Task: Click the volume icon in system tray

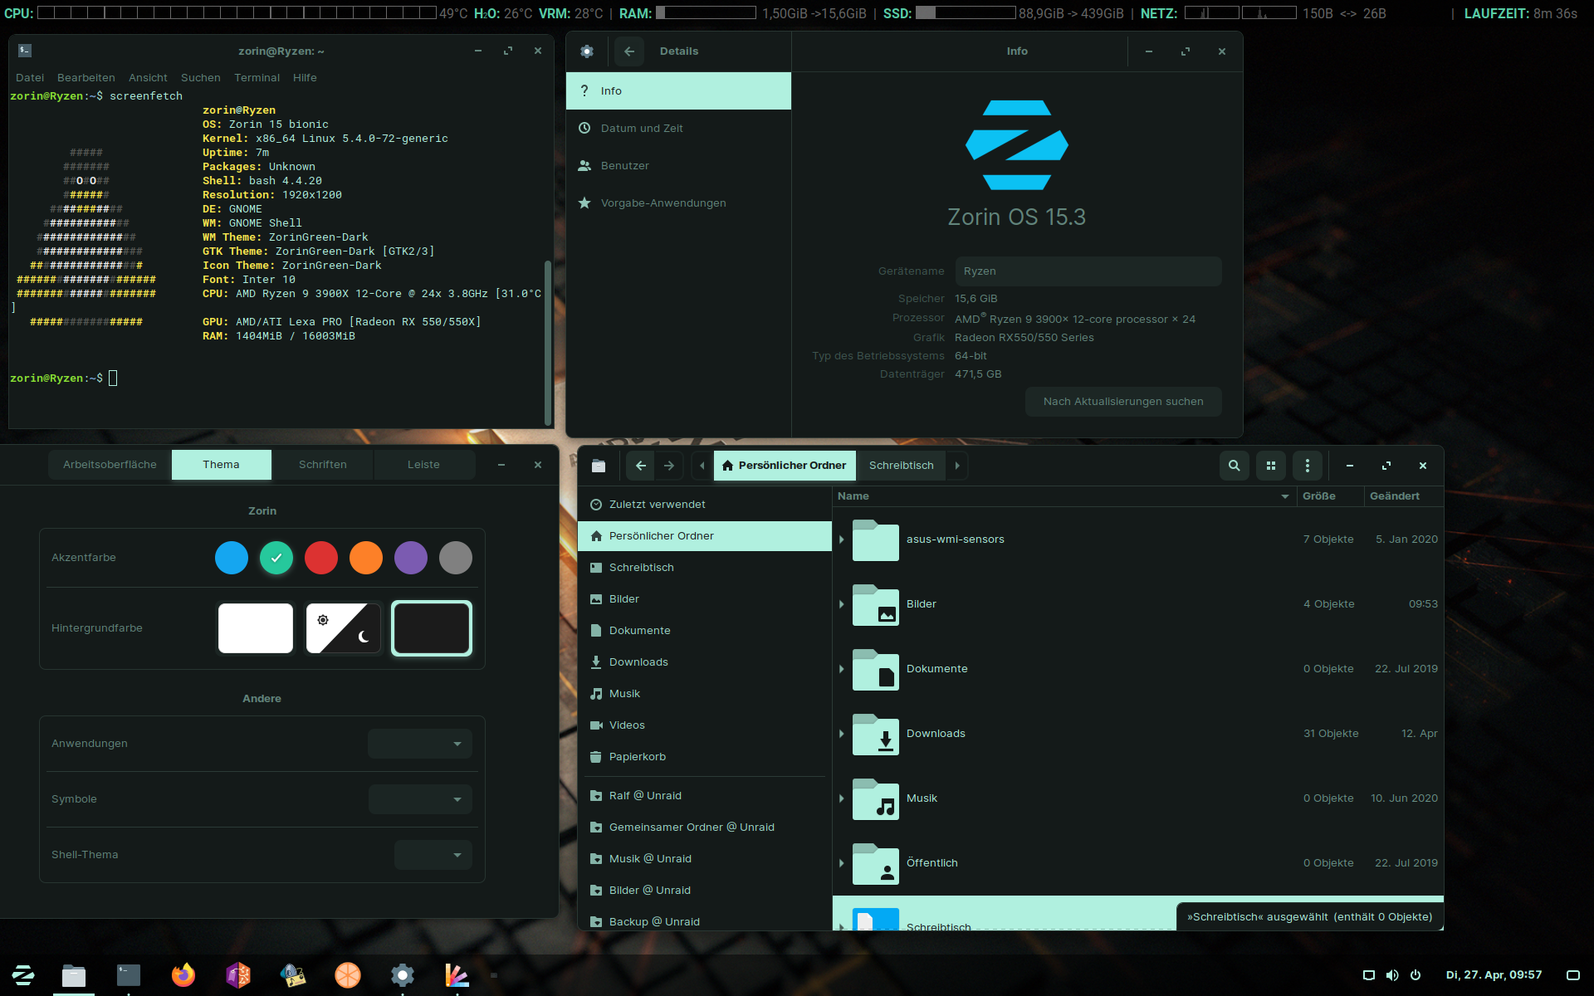Action: (1391, 975)
